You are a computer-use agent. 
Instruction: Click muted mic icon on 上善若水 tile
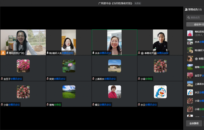(x=93, y=79)
